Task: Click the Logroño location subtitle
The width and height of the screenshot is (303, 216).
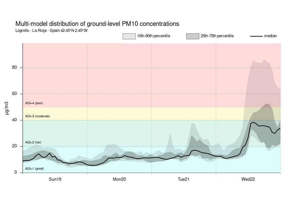Action: pyautogui.click(x=51, y=31)
